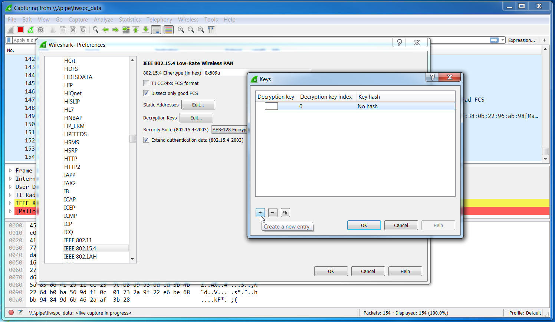Create a new key entry with plus
The image size is (555, 322).
[x=260, y=213]
